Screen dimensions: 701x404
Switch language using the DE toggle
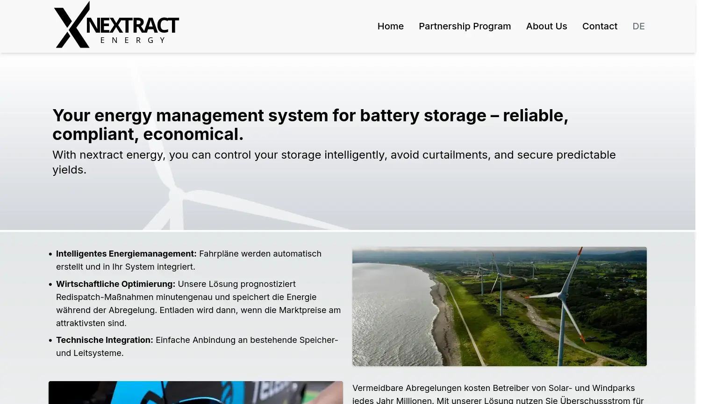tap(638, 26)
